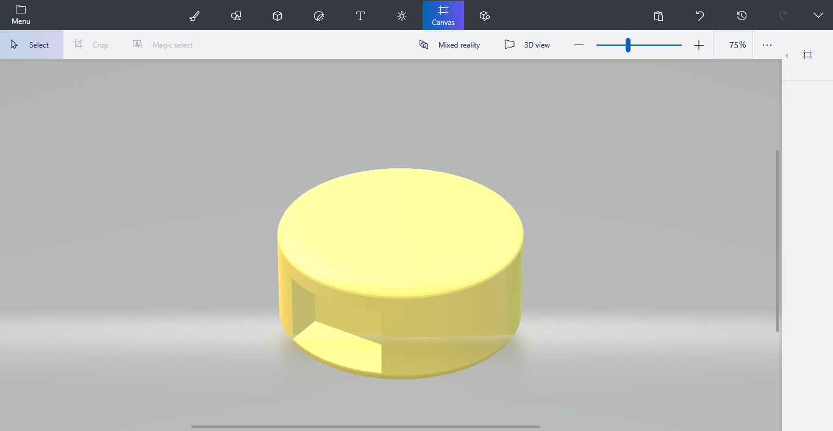The width and height of the screenshot is (833, 431).
Task: Switch to the Canvas tab
Action: click(x=443, y=15)
